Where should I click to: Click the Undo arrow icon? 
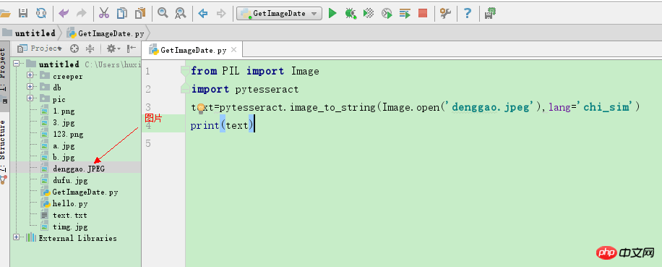[64, 14]
